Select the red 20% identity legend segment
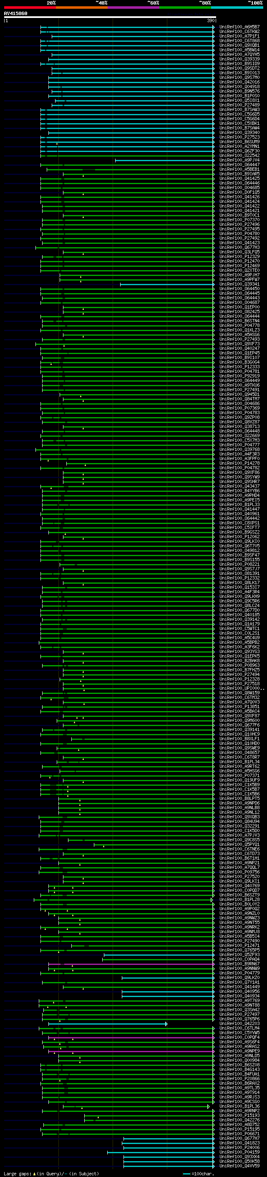The width and height of the screenshot is (267, 1177). point(30,8)
